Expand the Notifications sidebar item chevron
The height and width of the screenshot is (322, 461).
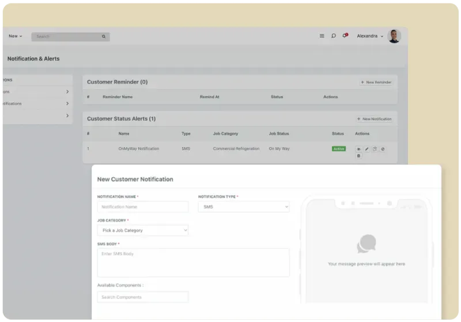pos(67,103)
